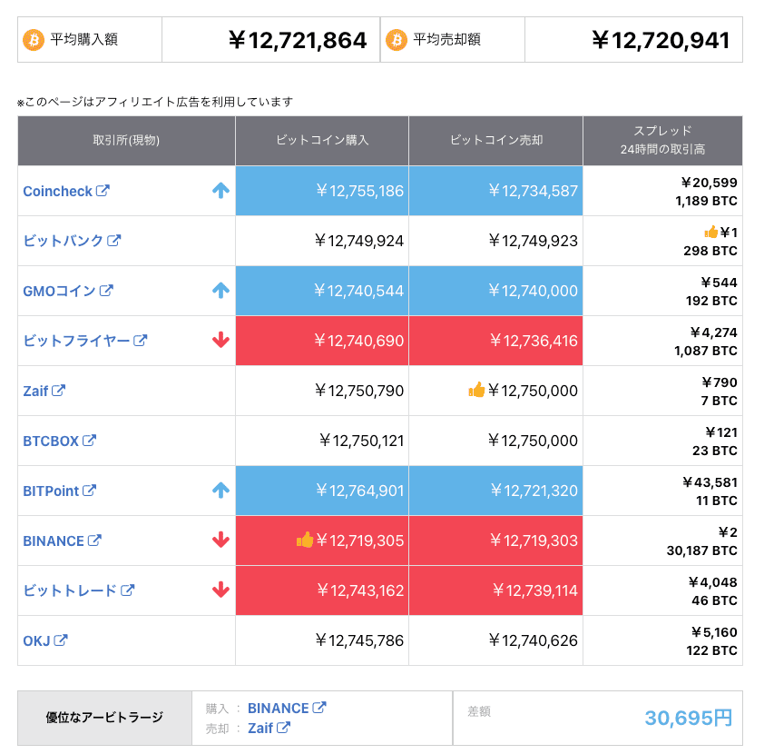Open the ビットバンク exchange link
Screen dimensions: 774x754
71,241
